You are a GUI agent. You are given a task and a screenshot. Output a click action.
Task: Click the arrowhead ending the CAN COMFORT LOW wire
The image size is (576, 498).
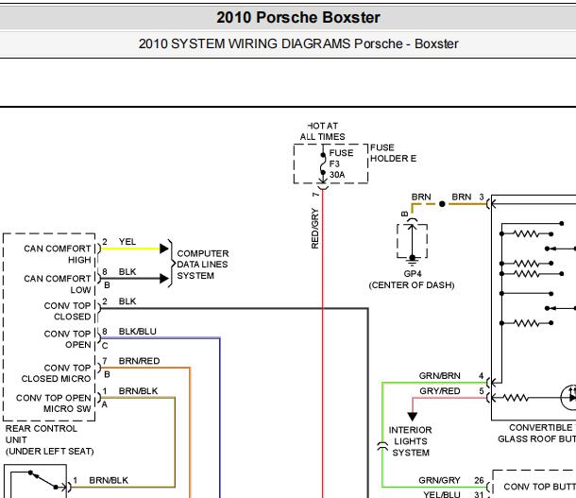coord(164,279)
